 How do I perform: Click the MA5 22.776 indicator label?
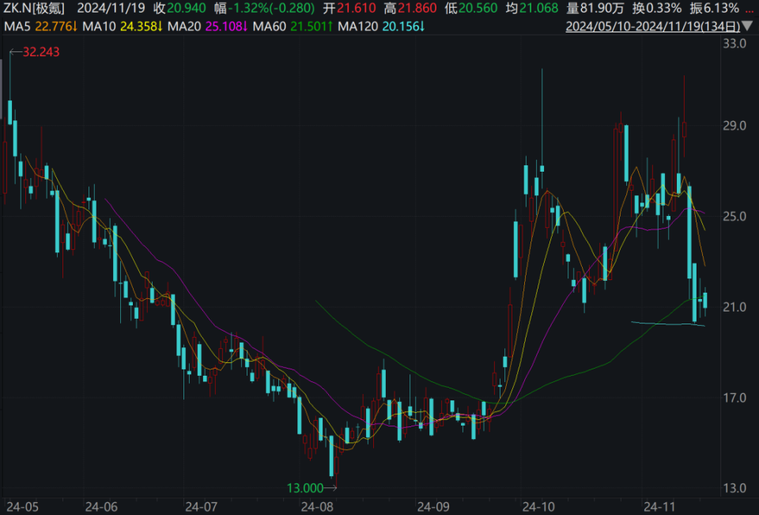(x=40, y=26)
